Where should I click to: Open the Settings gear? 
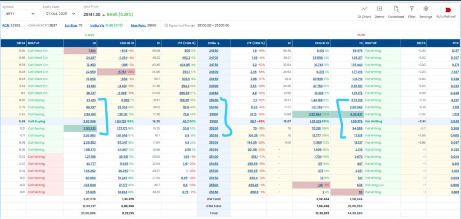(x=425, y=9)
